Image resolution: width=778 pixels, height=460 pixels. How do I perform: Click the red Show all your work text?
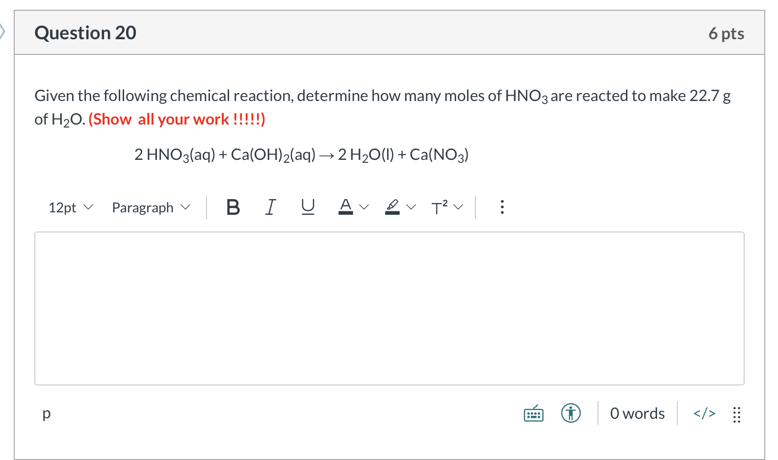177,119
